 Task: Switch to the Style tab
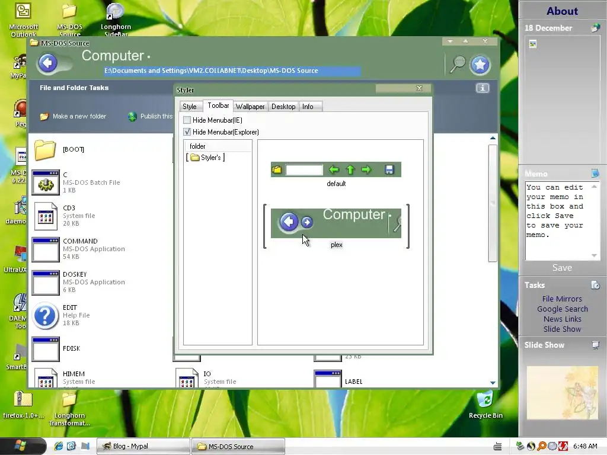(189, 107)
